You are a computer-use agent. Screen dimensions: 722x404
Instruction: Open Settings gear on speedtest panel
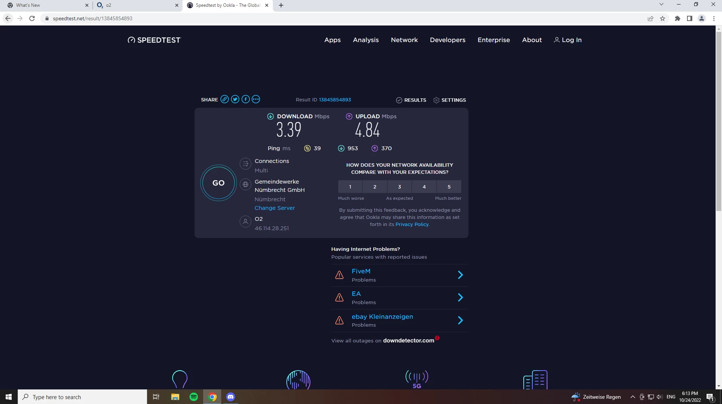click(450, 100)
